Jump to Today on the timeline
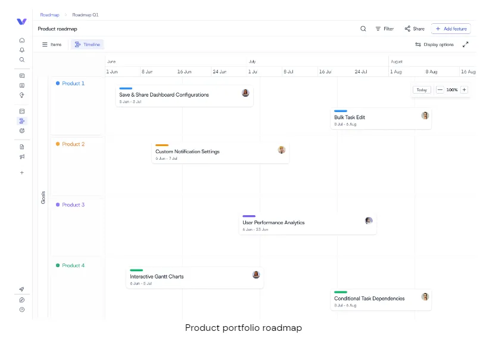The image size is (483, 341). click(422, 89)
